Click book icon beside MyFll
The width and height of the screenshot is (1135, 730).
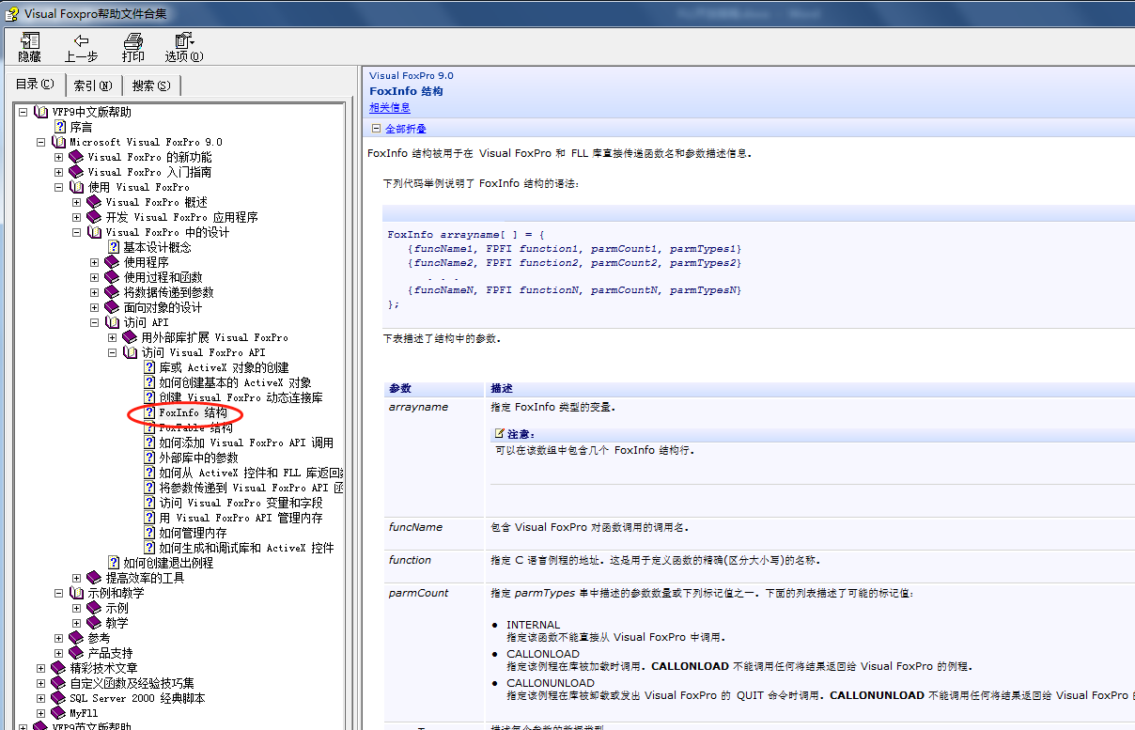(58, 713)
